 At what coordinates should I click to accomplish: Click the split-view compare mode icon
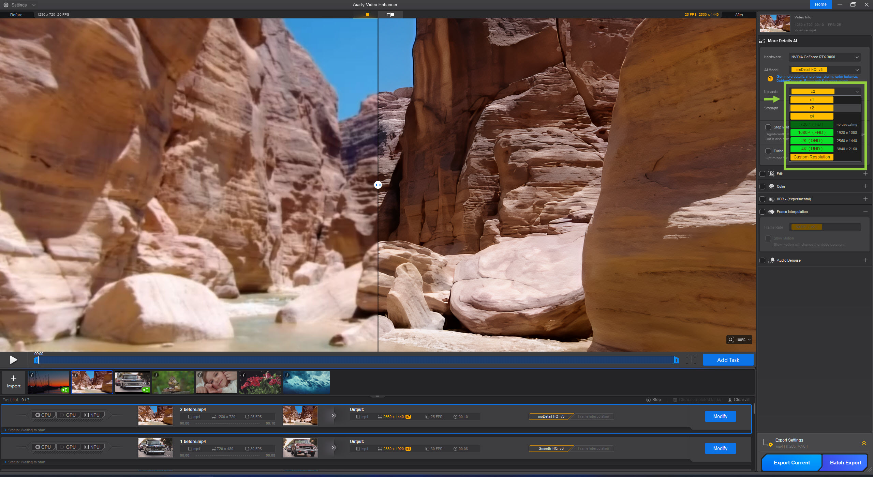(366, 15)
